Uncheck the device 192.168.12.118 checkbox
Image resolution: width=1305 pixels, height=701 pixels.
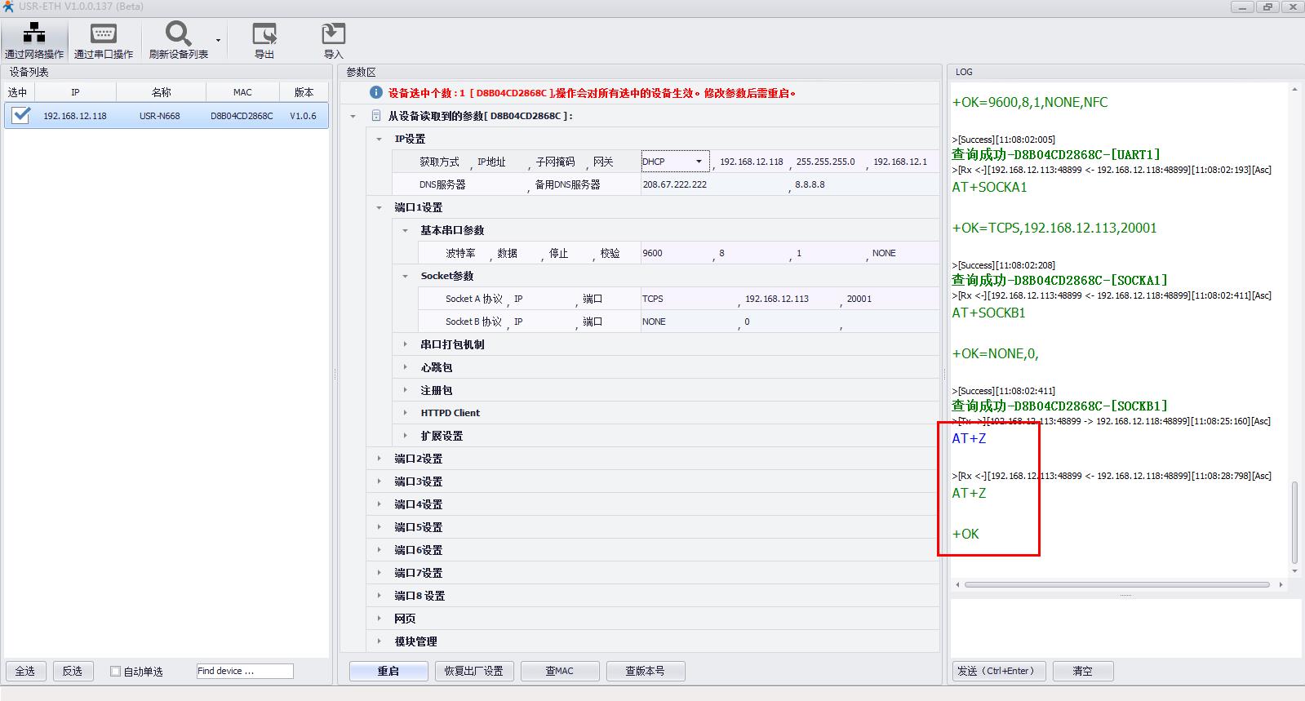pos(20,115)
